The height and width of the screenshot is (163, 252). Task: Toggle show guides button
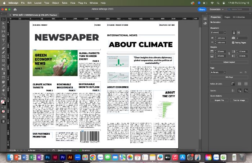click(233, 91)
